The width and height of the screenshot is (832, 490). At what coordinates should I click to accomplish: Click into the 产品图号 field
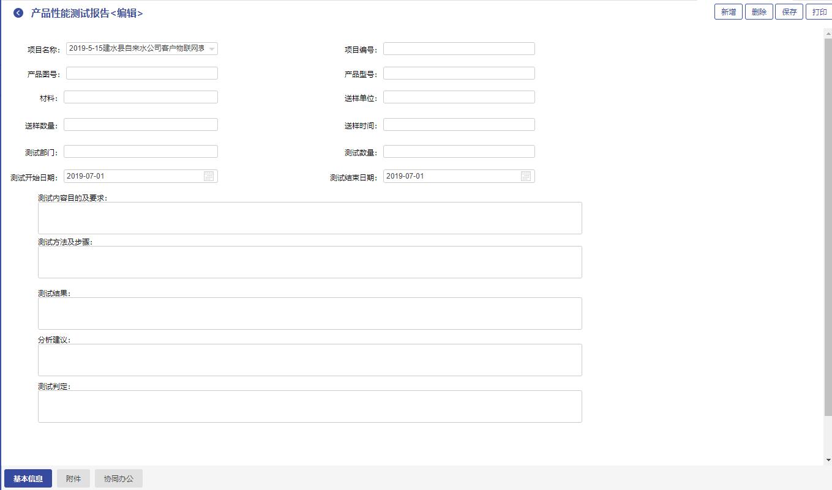pos(141,73)
